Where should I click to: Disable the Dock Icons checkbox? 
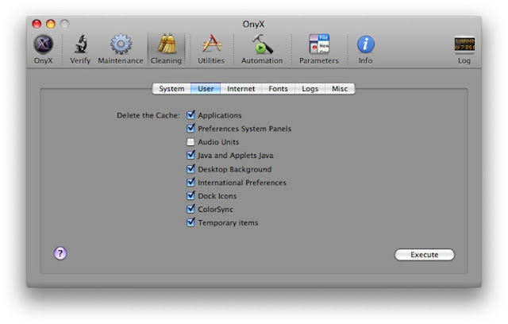[x=190, y=195]
